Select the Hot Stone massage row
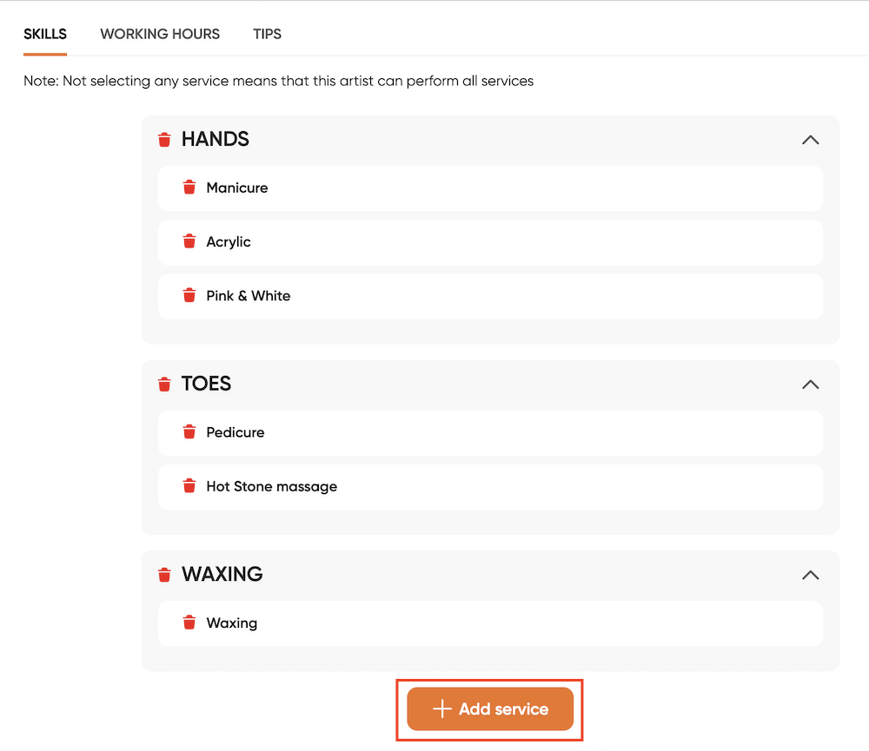This screenshot has height=751, width=869. pos(490,487)
